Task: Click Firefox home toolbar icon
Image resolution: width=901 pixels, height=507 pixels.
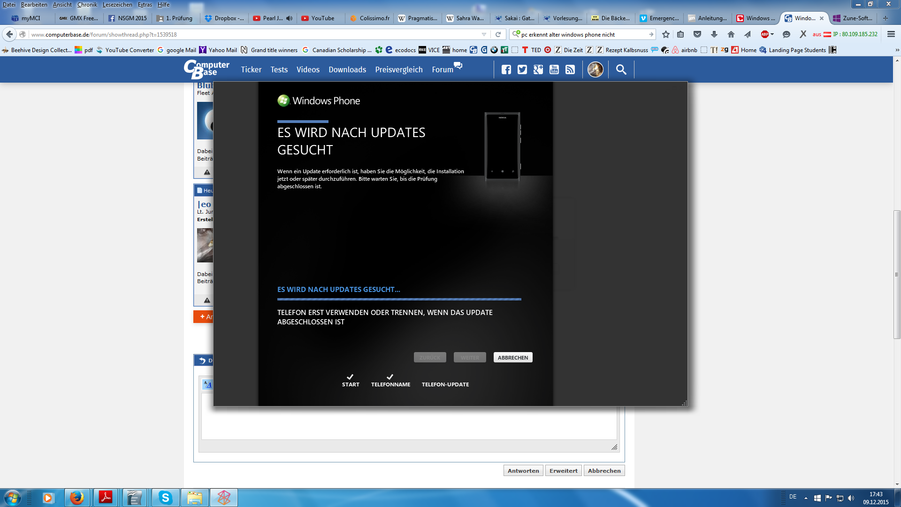Action: coord(731,34)
